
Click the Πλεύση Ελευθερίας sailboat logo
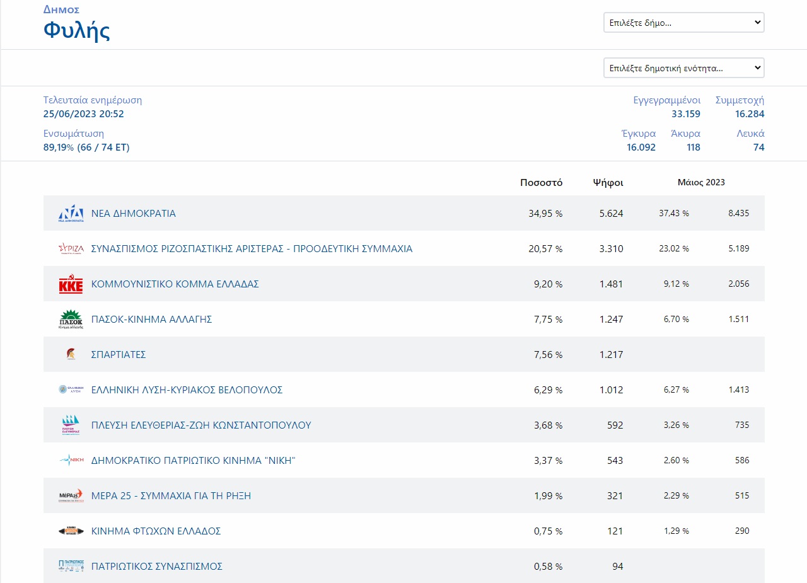coord(71,425)
